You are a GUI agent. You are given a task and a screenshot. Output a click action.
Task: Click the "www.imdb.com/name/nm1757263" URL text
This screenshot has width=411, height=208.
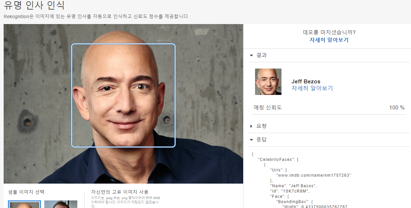click(x=313, y=175)
